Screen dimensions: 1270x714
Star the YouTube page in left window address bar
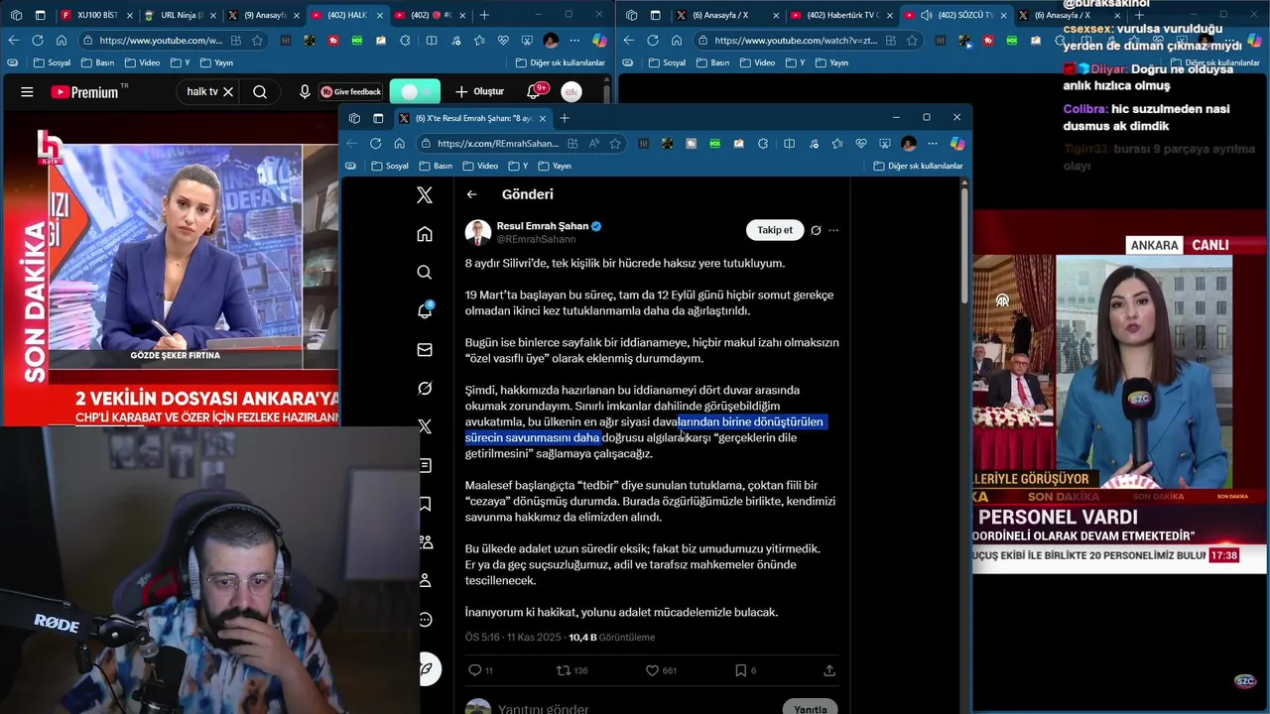[257, 41]
